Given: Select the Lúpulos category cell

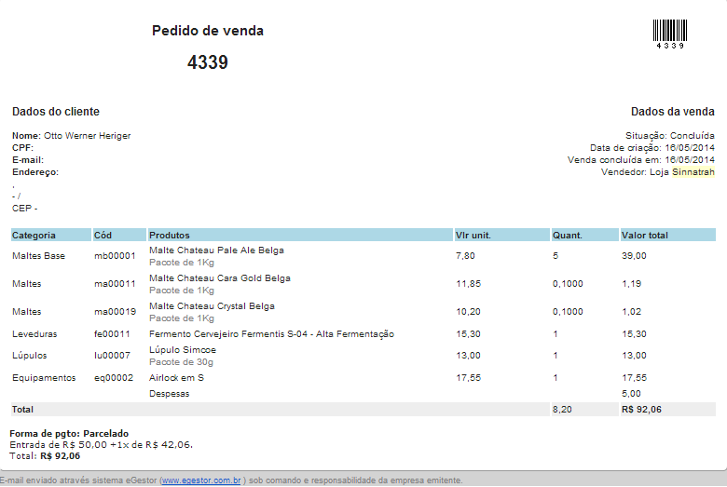Looking at the screenshot, I should coord(30,356).
